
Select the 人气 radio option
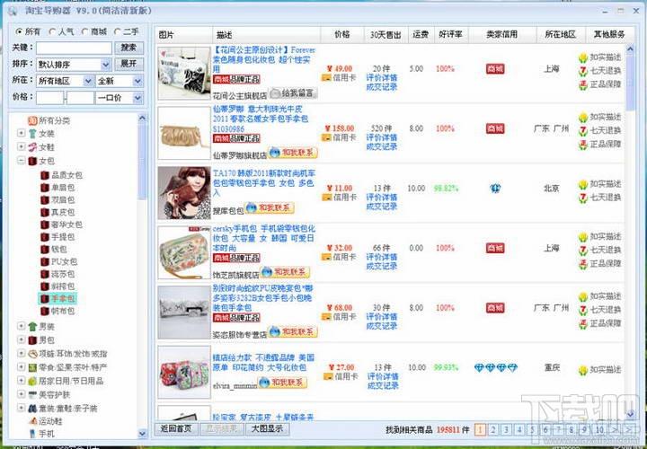pos(52,31)
